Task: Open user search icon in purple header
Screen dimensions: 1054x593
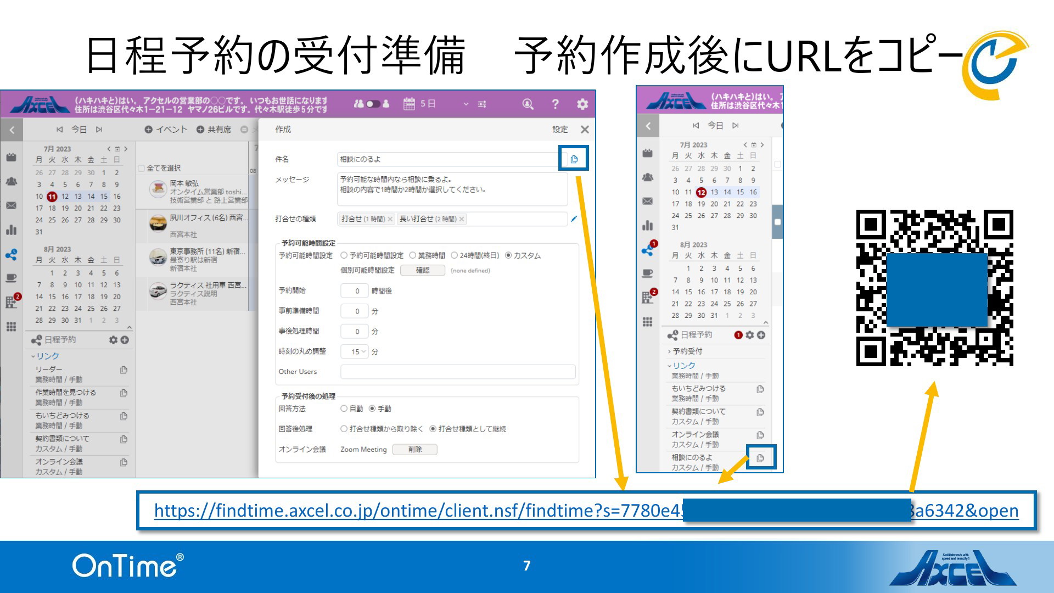Action: point(528,104)
